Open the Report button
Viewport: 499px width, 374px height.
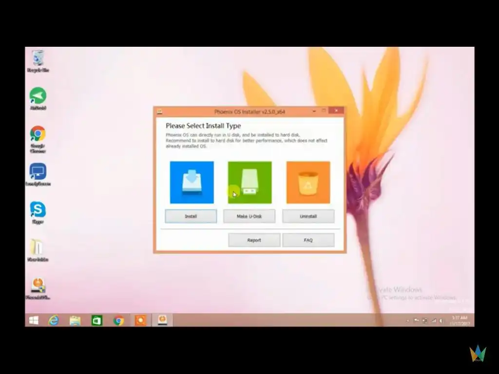[x=254, y=240]
